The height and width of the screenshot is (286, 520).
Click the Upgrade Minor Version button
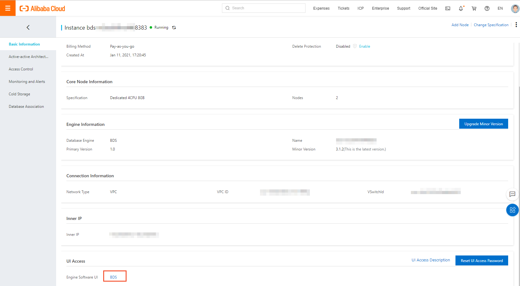click(484, 124)
